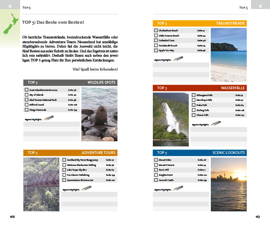
Task: Click the pencil icon under Wildlife Spots
Action: point(48,118)
